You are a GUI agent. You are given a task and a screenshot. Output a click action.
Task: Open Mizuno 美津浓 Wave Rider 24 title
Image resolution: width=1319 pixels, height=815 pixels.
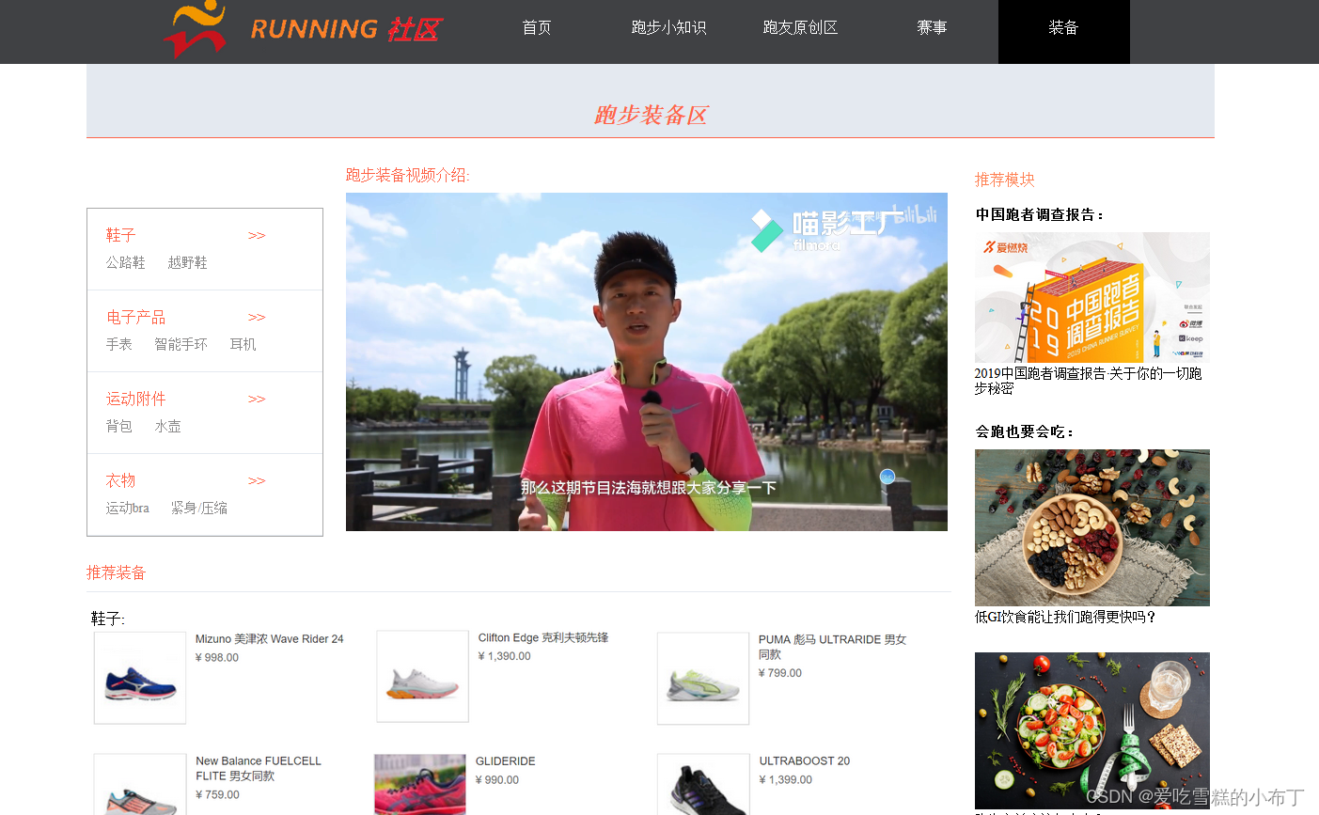[270, 639]
